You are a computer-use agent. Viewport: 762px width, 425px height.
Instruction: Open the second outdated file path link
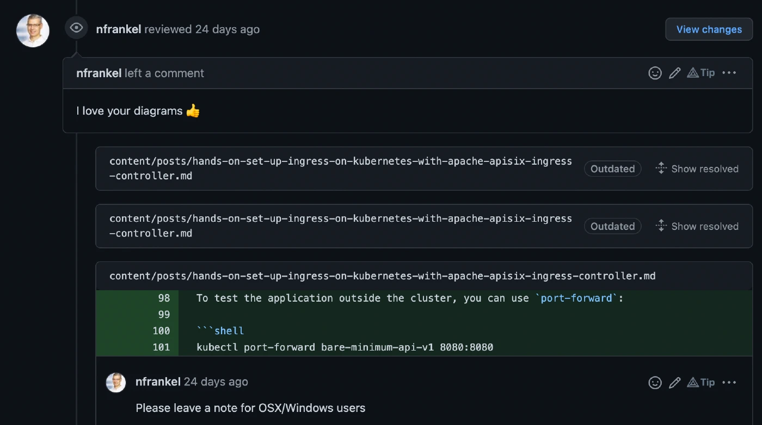pyautogui.click(x=341, y=226)
